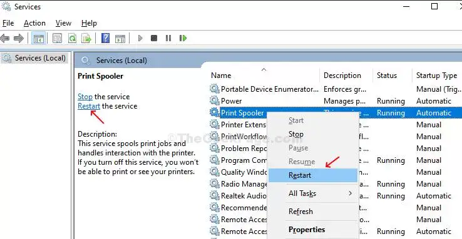Click the gear icon beside Realtek Audio
Image resolution: width=462 pixels, height=239 pixels.
(215, 195)
